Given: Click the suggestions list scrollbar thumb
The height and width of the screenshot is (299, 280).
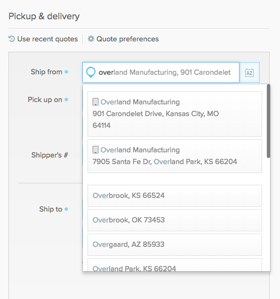Looking at the screenshot, I should [268, 121].
